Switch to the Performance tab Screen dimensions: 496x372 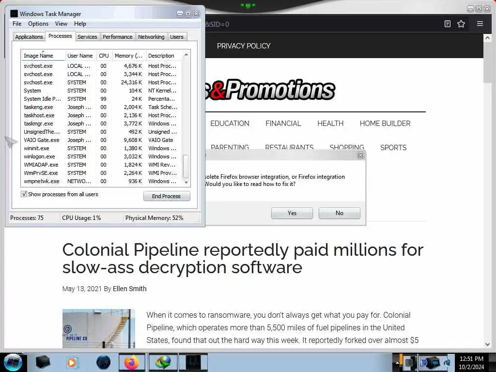pyautogui.click(x=118, y=37)
